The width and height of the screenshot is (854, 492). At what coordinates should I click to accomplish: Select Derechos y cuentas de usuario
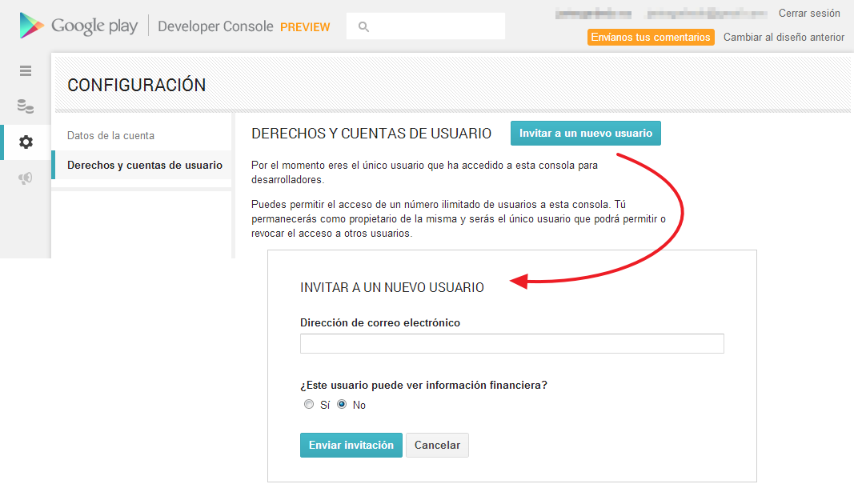pyautogui.click(x=144, y=166)
